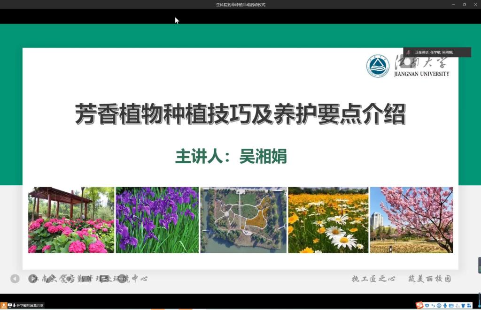Click the purple iris flowers photo
The image size is (481, 310).
coord(157,220)
